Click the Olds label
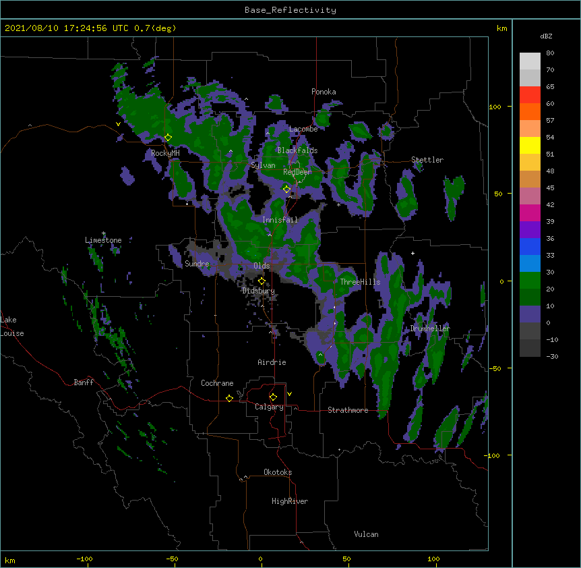581x568 pixels. 262,266
